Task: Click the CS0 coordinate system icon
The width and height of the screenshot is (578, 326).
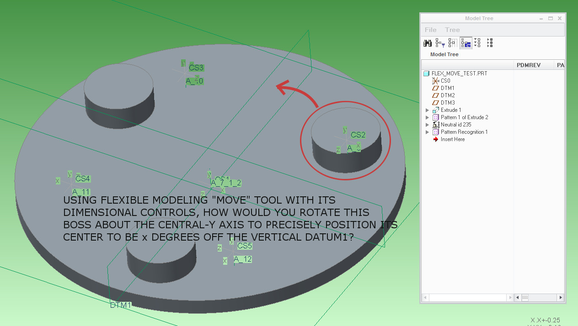Action: pos(435,80)
